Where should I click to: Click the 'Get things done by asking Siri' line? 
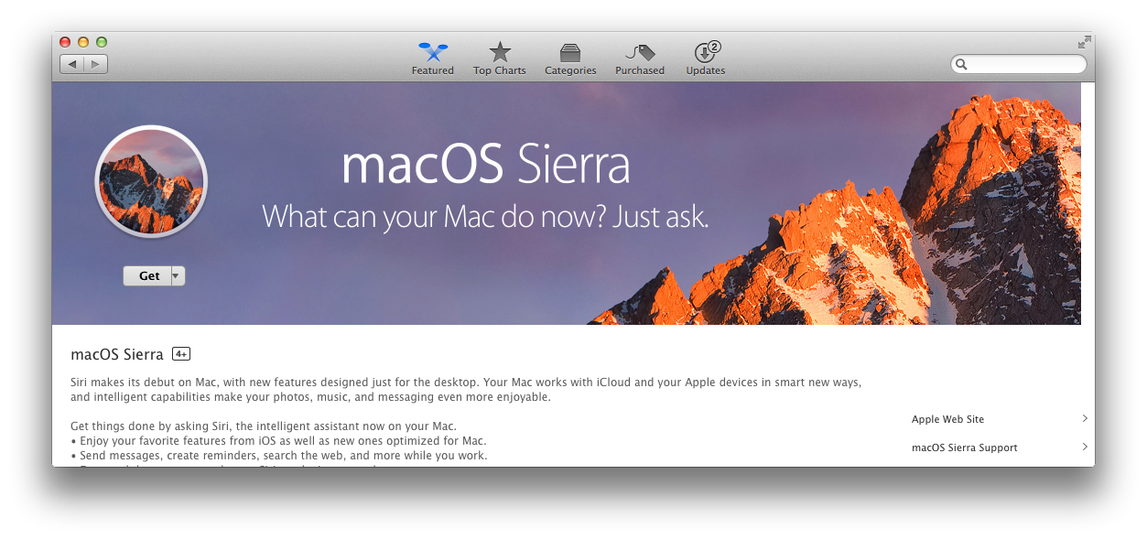(x=264, y=426)
